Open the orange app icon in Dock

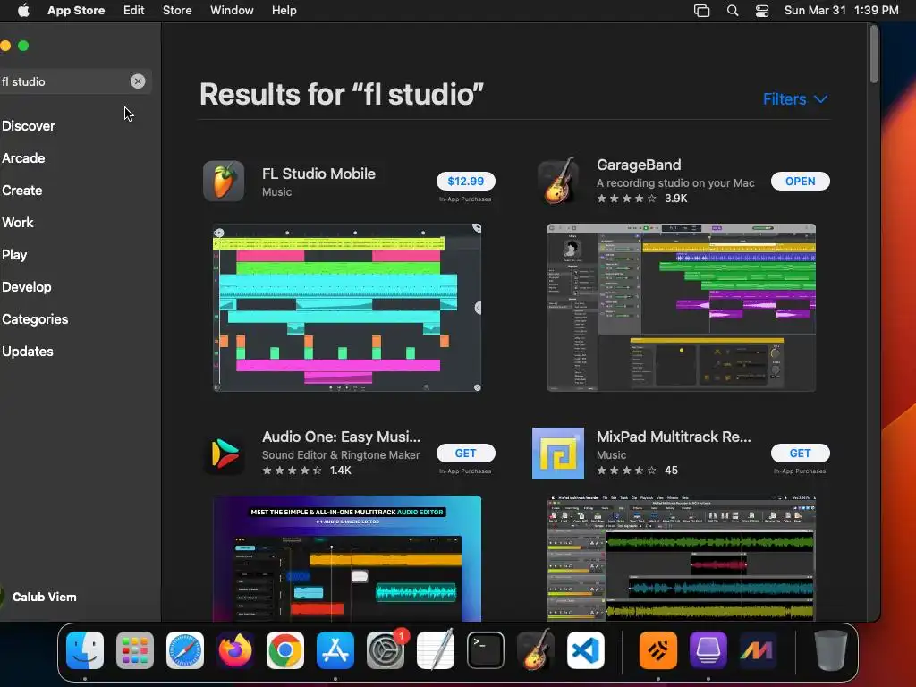tap(658, 650)
